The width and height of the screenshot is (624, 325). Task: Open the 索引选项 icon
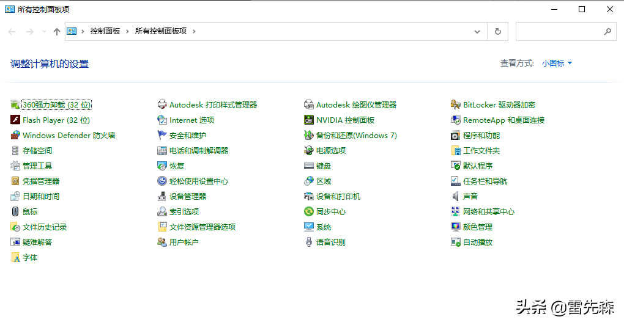[x=162, y=212]
